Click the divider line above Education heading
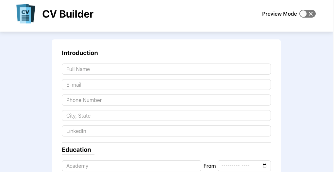This screenshot has width=334, height=172. coord(166,142)
